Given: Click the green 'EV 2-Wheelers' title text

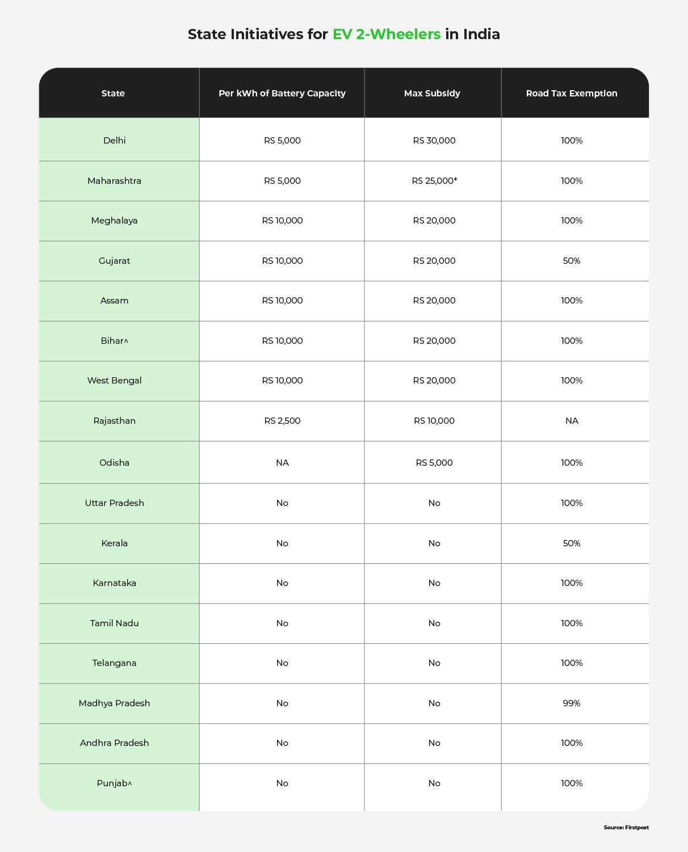Looking at the screenshot, I should (x=387, y=35).
